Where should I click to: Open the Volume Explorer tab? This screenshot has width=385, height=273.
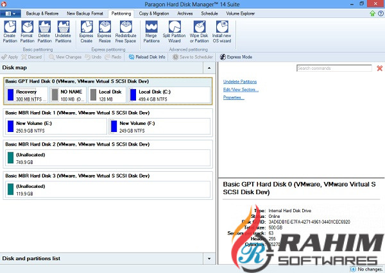241,13
